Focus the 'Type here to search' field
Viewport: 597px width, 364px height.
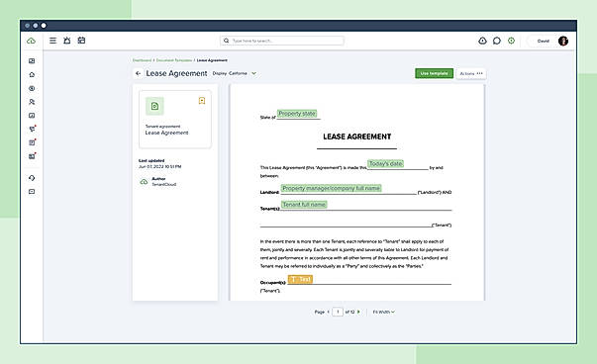282,41
